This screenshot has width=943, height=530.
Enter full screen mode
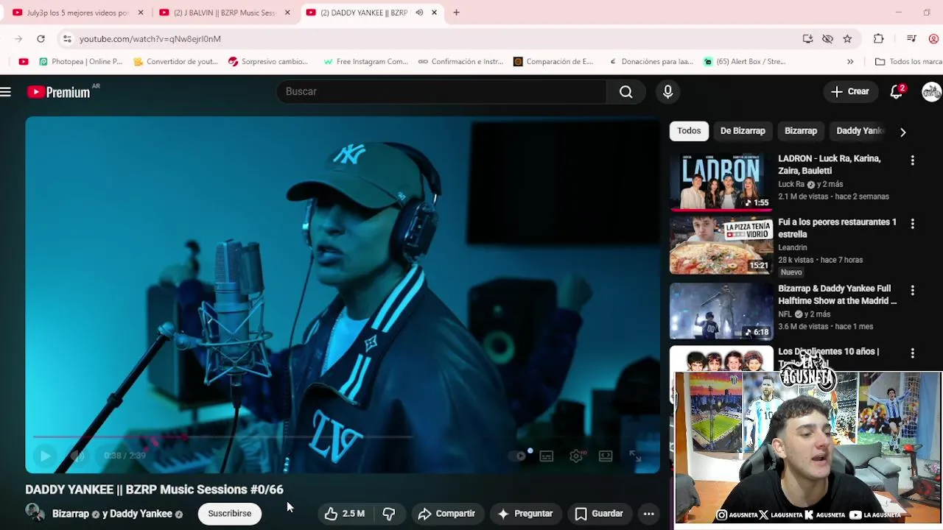point(635,456)
